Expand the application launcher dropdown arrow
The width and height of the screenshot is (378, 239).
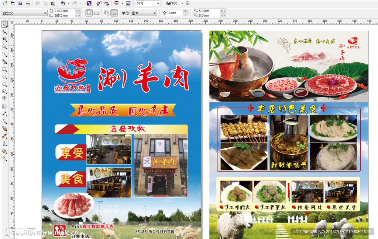point(122,3)
